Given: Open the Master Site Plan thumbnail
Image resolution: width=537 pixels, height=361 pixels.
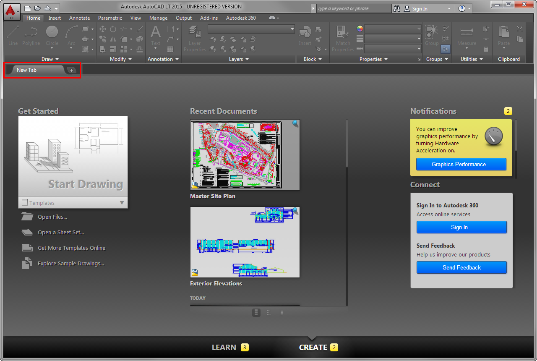Looking at the screenshot, I should click(245, 155).
